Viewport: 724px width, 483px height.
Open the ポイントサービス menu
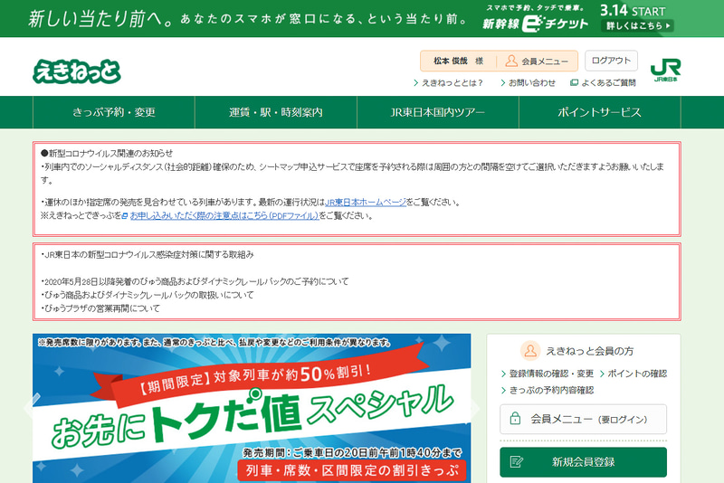(x=600, y=112)
